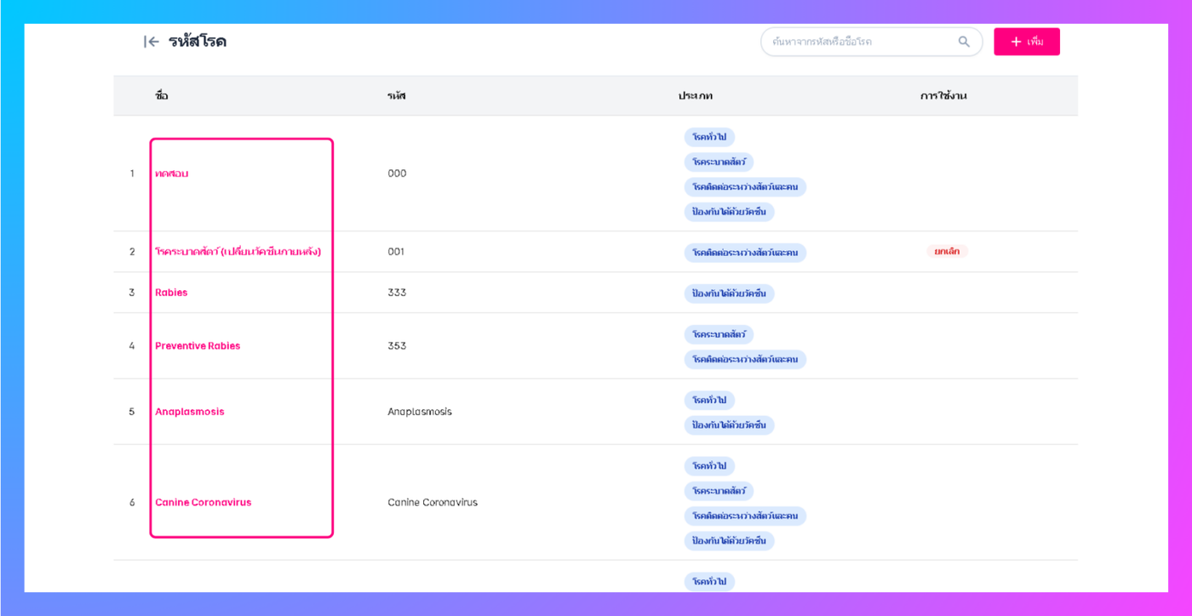1192x616 pixels.
Task: Open โรคระบาดสัตว์ (เปลี่ยนวัคซีนภายหลัง) entry
Action: 238,252
